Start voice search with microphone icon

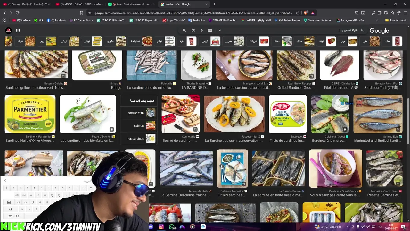tap(202, 30)
